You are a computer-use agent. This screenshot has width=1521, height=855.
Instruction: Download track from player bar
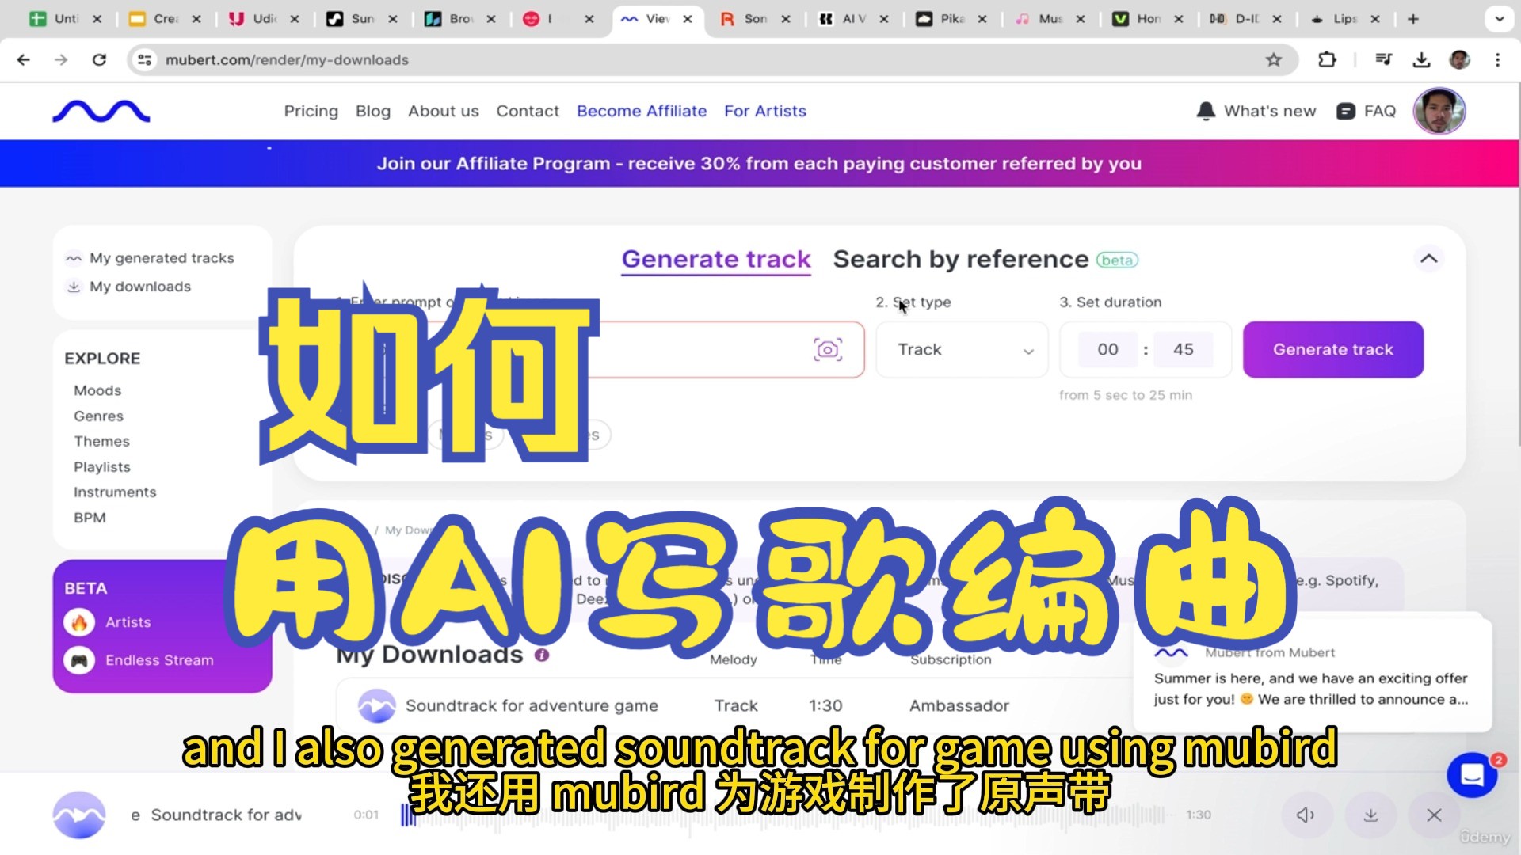coord(1370,815)
